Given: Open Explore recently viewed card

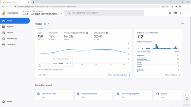Looking at the screenshot, I should tap(170, 95).
